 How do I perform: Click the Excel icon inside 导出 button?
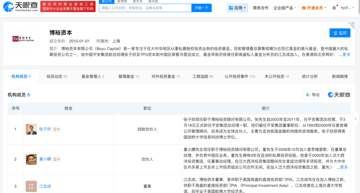tap(308, 95)
